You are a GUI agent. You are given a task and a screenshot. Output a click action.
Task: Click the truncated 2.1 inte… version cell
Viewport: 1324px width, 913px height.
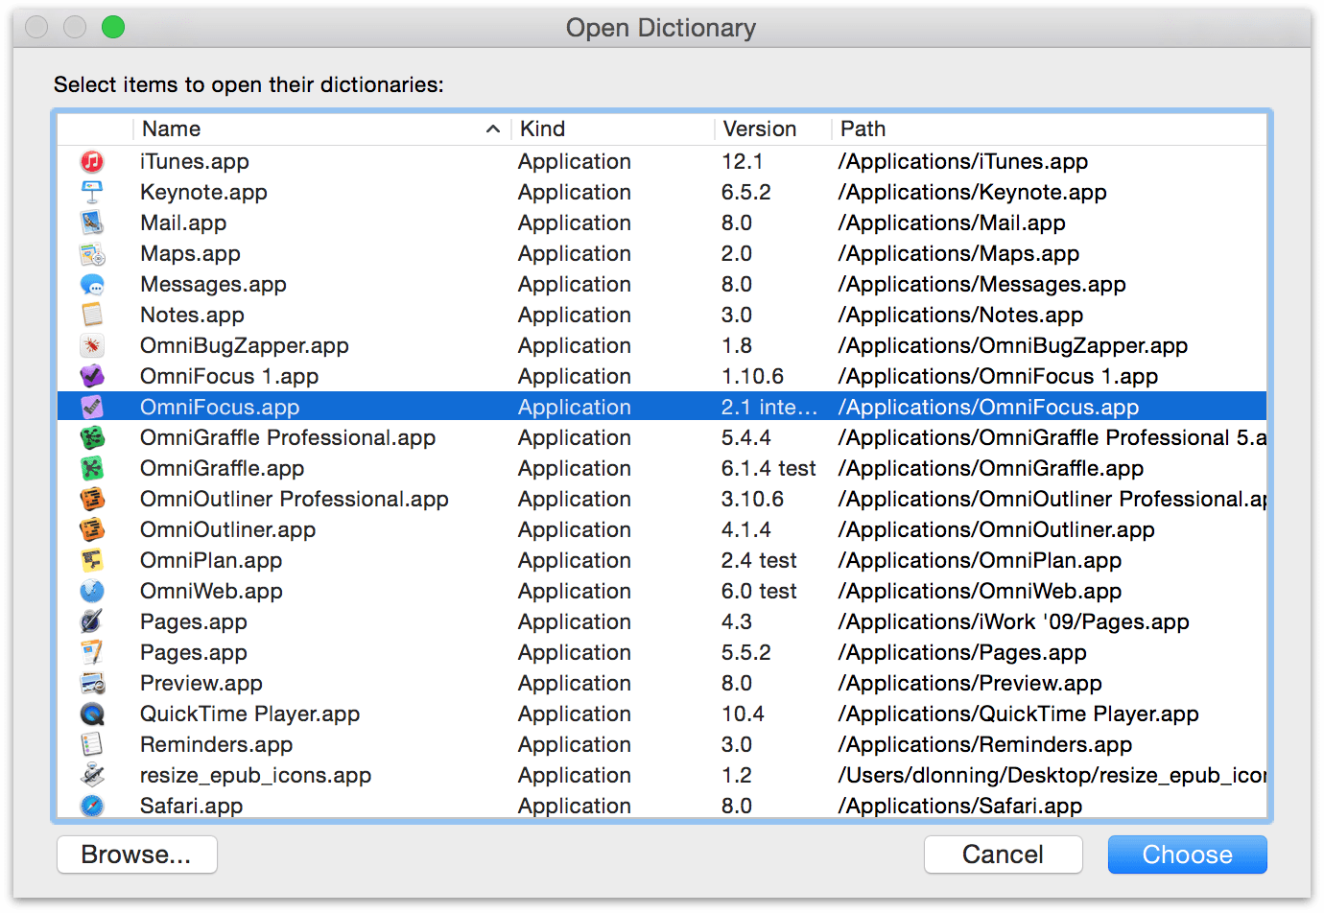pyautogui.click(x=769, y=407)
